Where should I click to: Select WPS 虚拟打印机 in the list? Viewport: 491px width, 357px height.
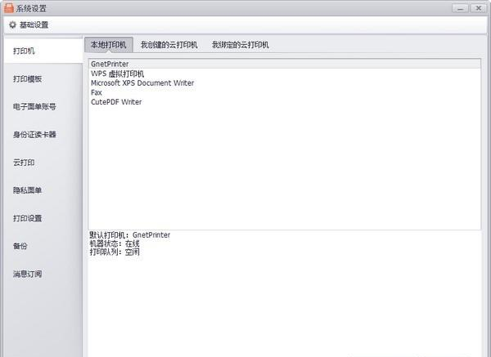pyautogui.click(x=285, y=74)
